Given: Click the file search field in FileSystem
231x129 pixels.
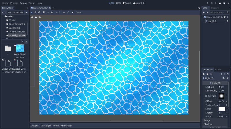Looking at the screenshot, I should point(13,42).
